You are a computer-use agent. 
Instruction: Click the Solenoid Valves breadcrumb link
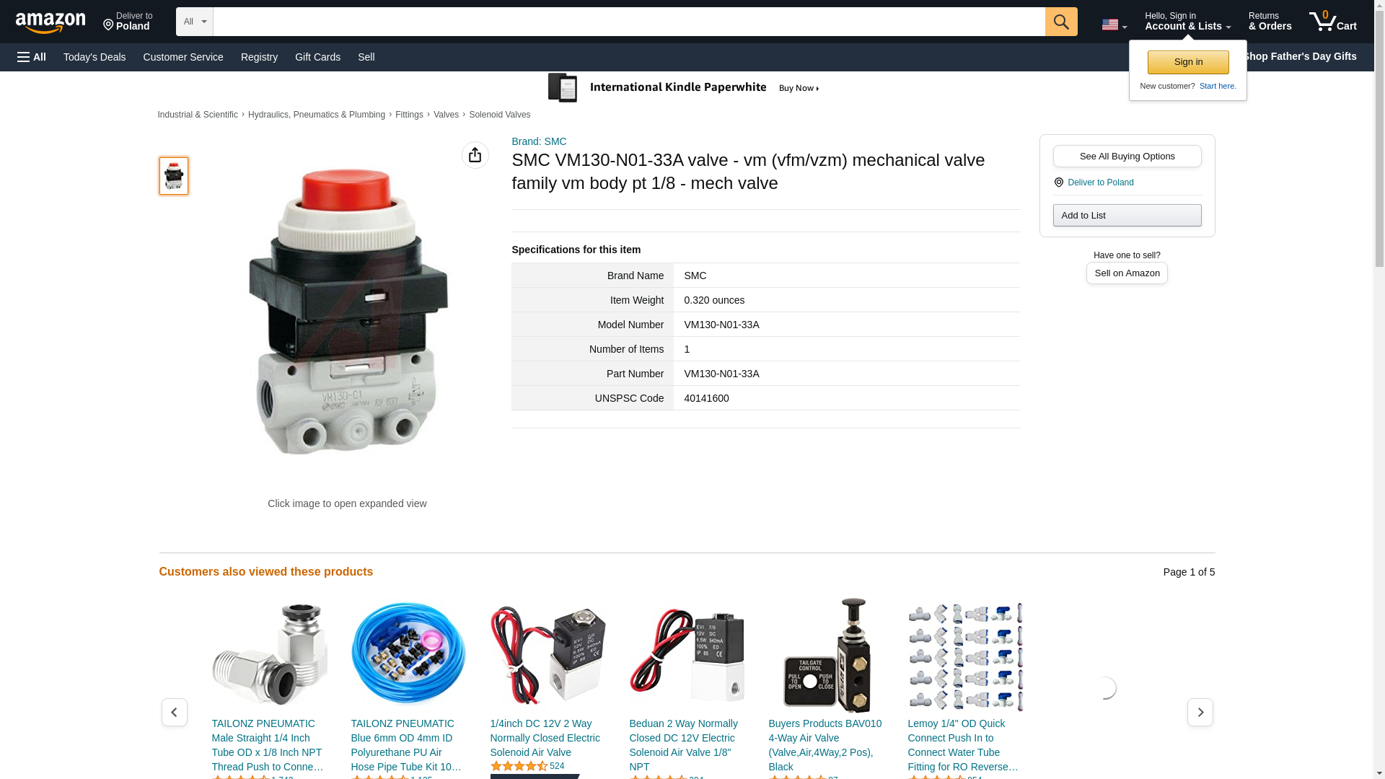coord(499,115)
